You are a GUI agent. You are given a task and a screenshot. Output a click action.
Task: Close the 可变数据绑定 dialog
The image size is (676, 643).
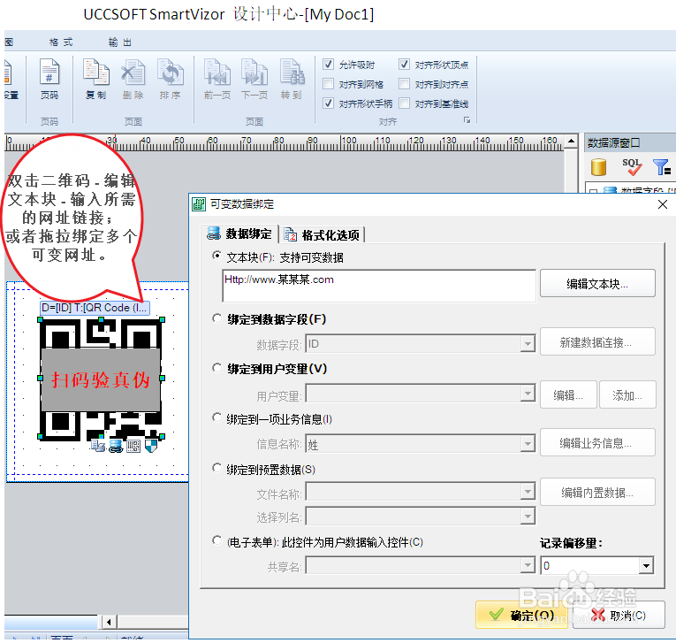click(x=663, y=204)
